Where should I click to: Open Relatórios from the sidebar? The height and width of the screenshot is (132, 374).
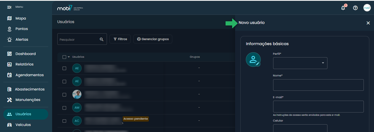[x=24, y=64]
